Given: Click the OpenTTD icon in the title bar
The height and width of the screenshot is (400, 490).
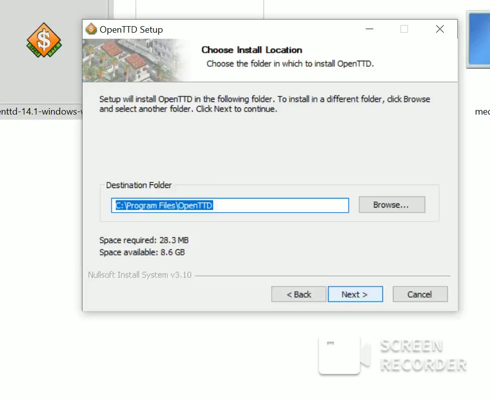Looking at the screenshot, I should 91,29.
